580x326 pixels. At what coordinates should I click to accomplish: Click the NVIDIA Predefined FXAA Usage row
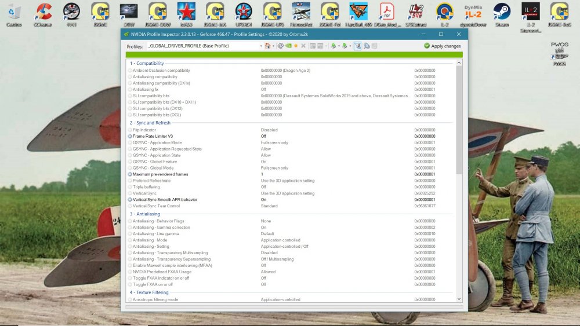pyautogui.click(x=291, y=272)
